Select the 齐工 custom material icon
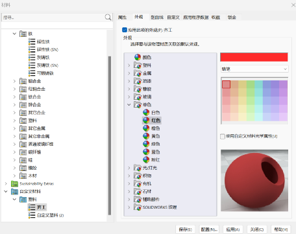The height and width of the screenshot is (234, 296). [x=32, y=207]
